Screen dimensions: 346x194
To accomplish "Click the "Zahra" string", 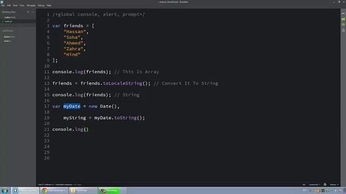I will [x=74, y=49].
